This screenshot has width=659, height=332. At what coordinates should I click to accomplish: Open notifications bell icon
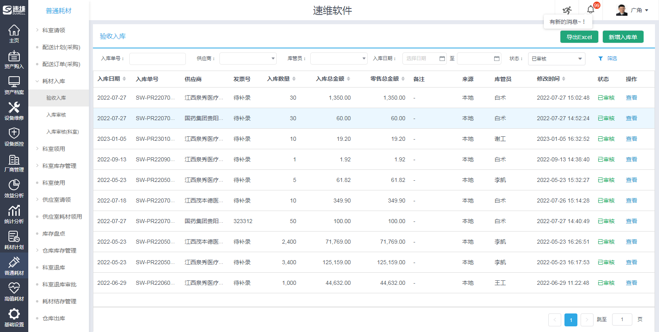tap(591, 10)
